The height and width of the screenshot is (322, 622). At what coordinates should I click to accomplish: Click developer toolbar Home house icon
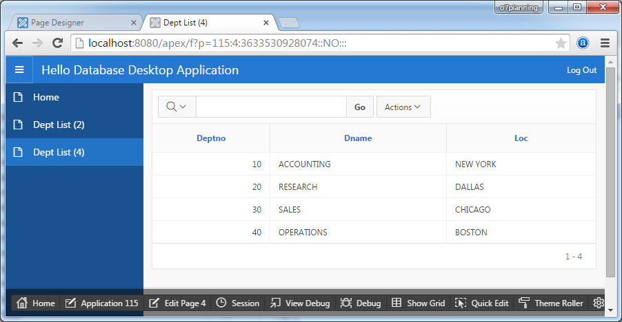(x=22, y=303)
